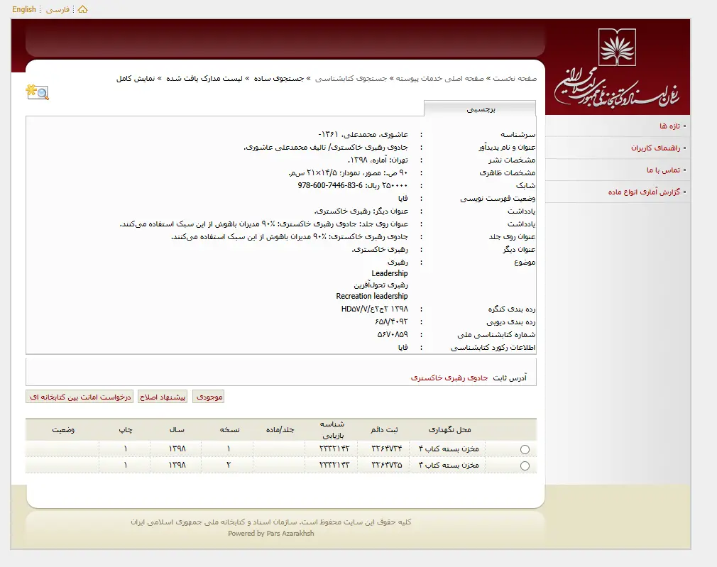This screenshot has width=717, height=567.
Task: Click subject text Leadership
Action: (390, 273)
